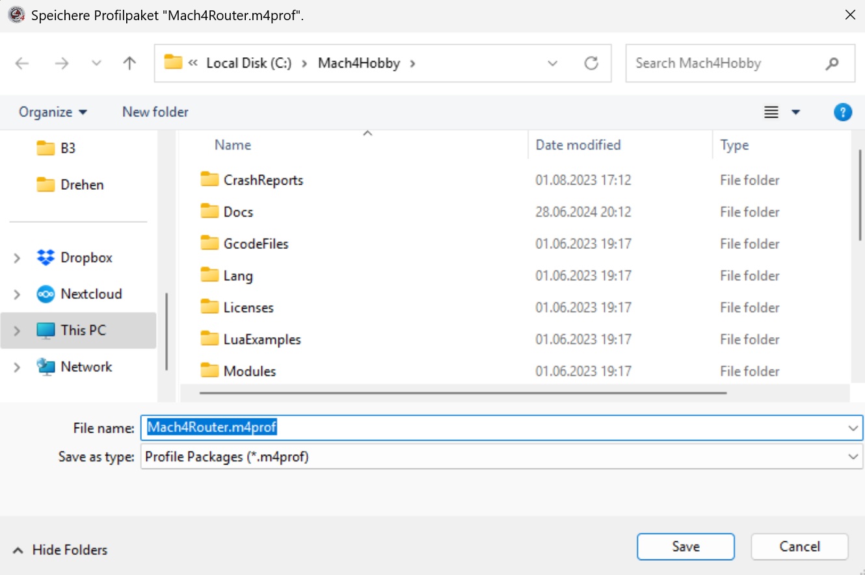Expand the Nextcloud tree node
Viewport: 865px width, 575px height.
[17, 294]
